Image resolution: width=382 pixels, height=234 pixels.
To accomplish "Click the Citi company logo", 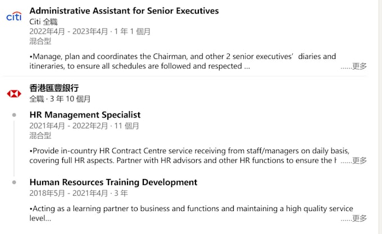I will point(14,17).
